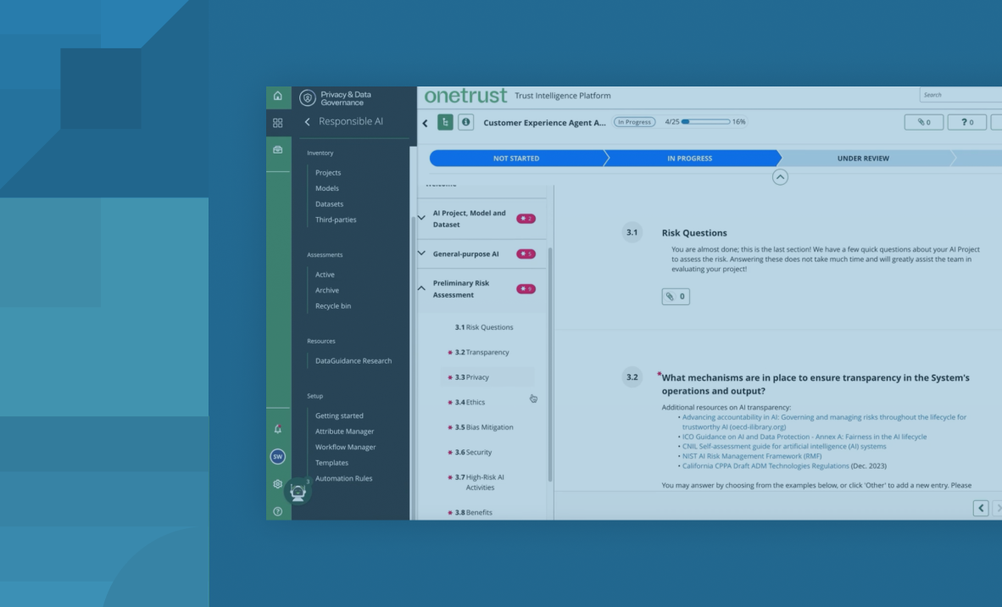The image size is (1002, 607).
Task: Click the assessment progress bar
Action: 704,122
